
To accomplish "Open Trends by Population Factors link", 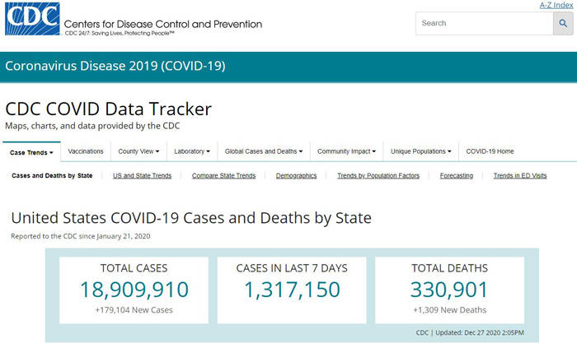I will coord(378,175).
